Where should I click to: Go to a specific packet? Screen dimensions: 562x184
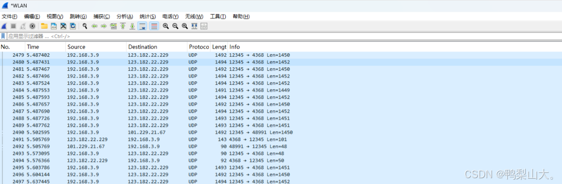pos(114,26)
